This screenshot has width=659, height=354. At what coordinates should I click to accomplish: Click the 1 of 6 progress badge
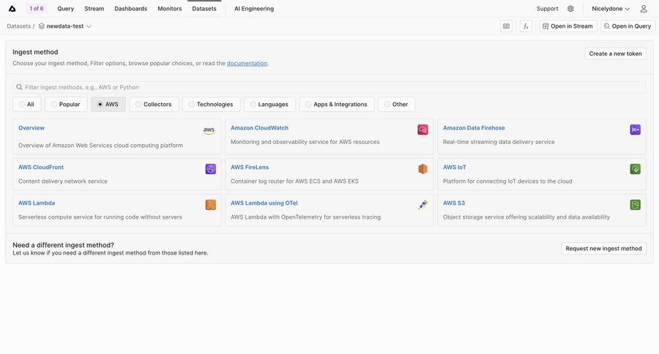pyautogui.click(x=37, y=8)
